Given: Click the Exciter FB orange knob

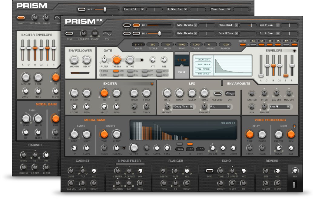Looking at the screenshot, I should point(104,93).
